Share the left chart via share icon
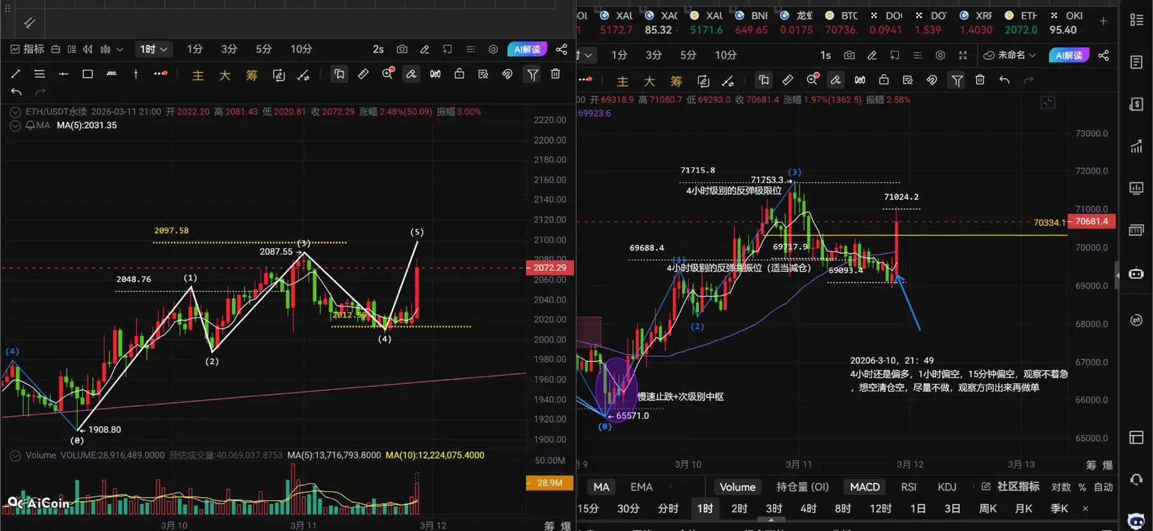The width and height of the screenshot is (1153, 531). (561, 49)
